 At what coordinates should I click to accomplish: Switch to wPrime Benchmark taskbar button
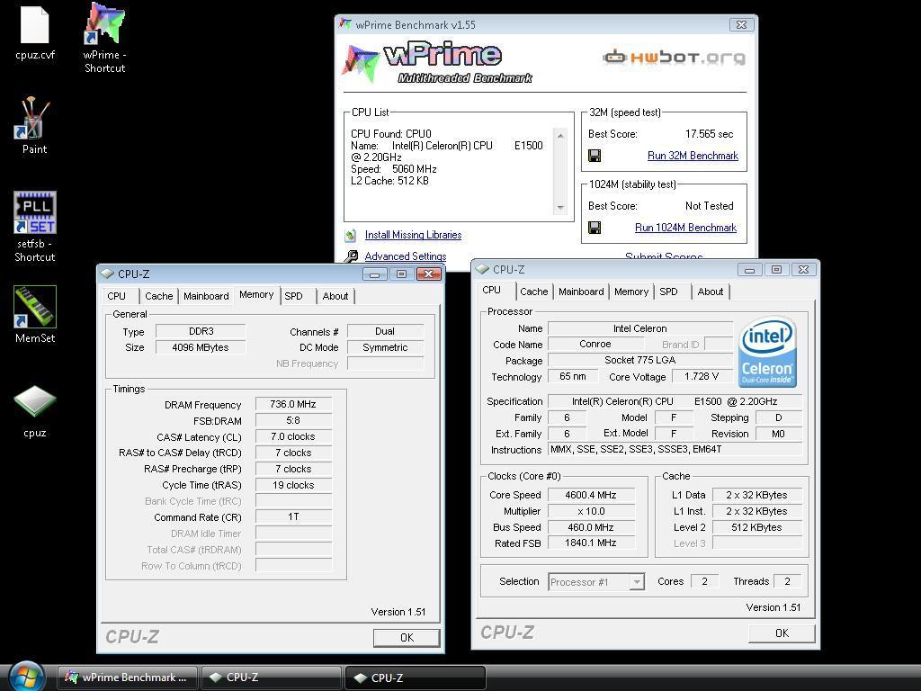[128, 678]
